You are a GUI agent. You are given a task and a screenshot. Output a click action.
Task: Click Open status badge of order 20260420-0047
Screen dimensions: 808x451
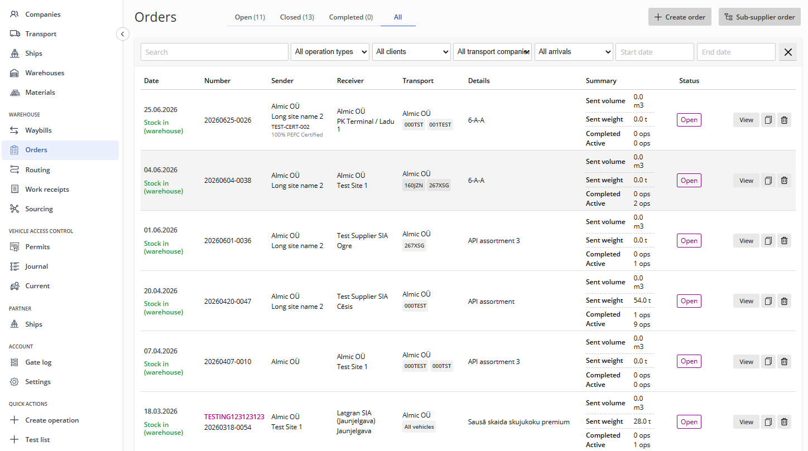689,301
